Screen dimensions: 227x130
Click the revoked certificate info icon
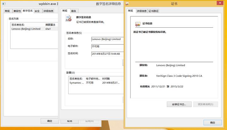(138, 24)
